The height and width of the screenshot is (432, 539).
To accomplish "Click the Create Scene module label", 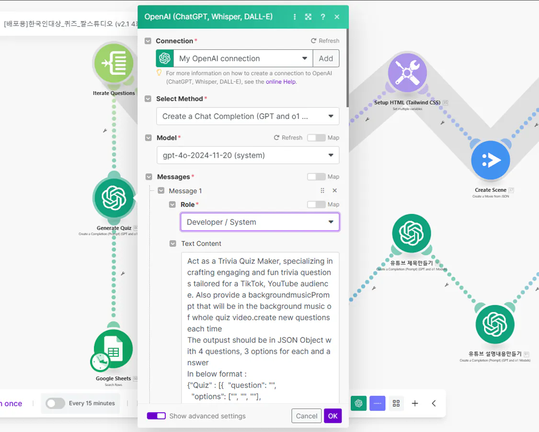I will coord(491,190).
